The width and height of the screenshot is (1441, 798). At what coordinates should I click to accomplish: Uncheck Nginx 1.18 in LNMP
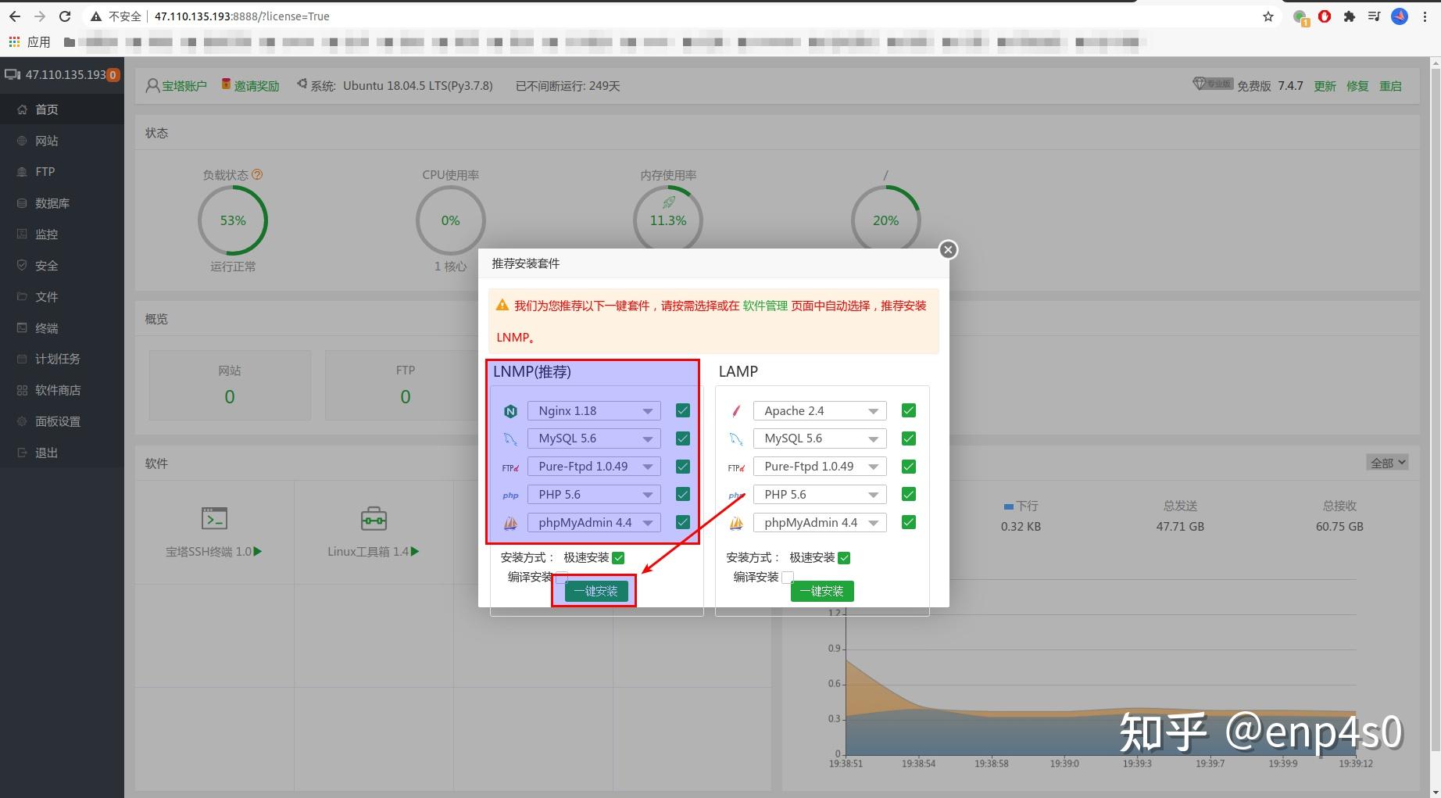tap(683, 411)
